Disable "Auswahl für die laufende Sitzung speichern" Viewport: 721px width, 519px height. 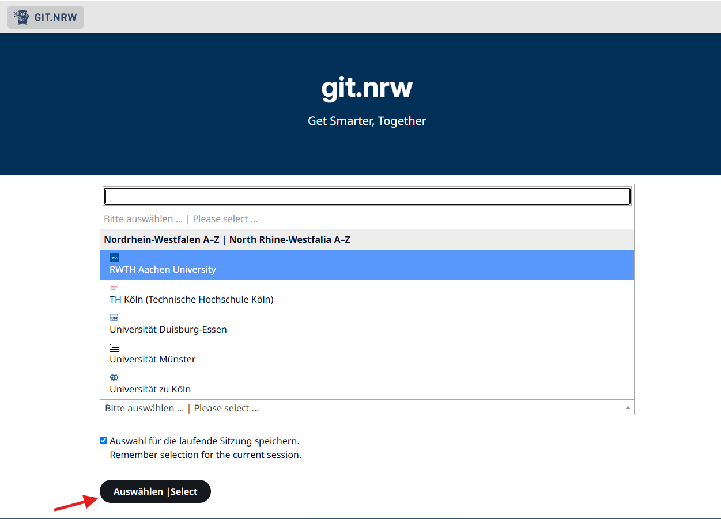103,440
